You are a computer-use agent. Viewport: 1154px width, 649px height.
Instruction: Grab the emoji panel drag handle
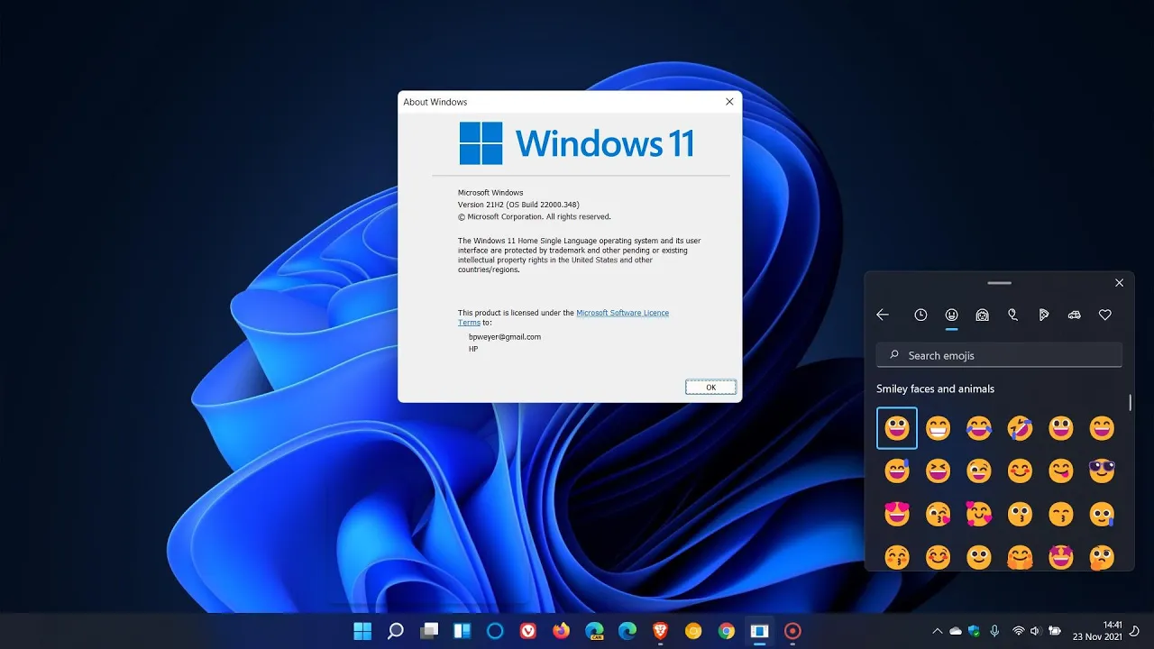999,283
